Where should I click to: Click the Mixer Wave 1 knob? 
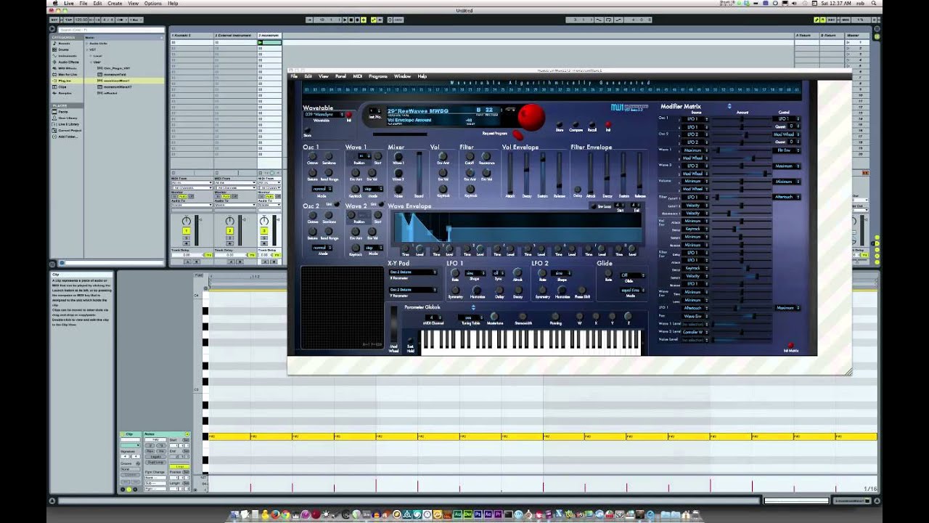coord(398,156)
